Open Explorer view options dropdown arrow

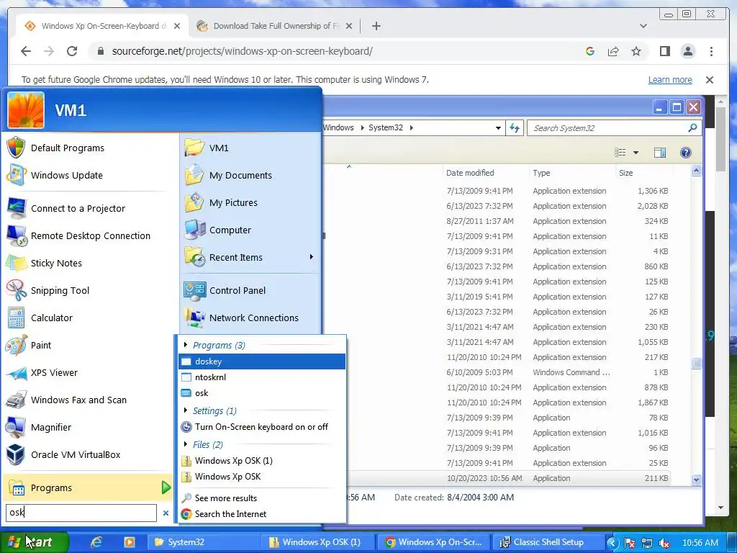click(636, 153)
